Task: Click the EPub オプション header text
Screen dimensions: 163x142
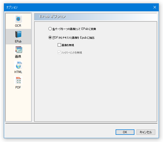Action: pyautogui.click(x=53, y=16)
